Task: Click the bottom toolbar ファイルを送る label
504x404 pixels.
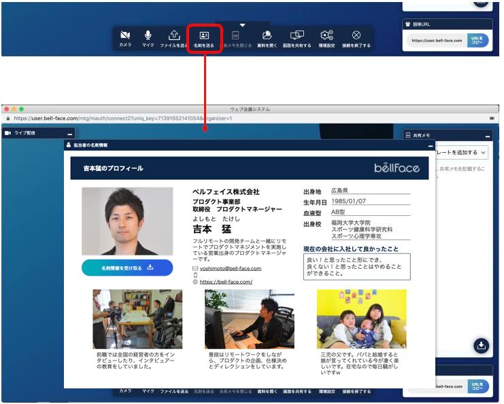Action: click(x=174, y=391)
